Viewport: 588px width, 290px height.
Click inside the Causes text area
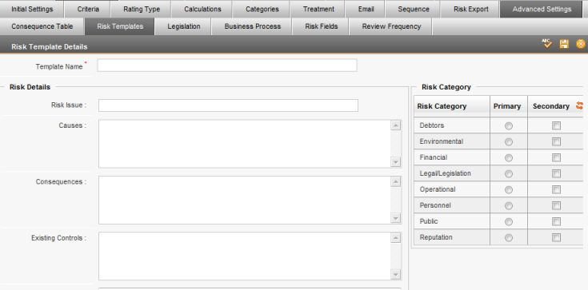point(245,144)
